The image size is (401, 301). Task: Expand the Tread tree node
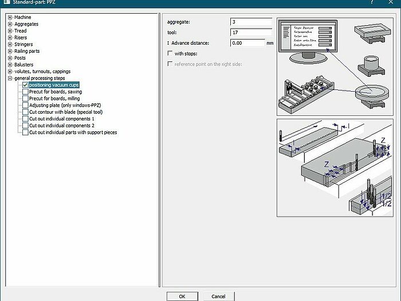pyautogui.click(x=10, y=31)
